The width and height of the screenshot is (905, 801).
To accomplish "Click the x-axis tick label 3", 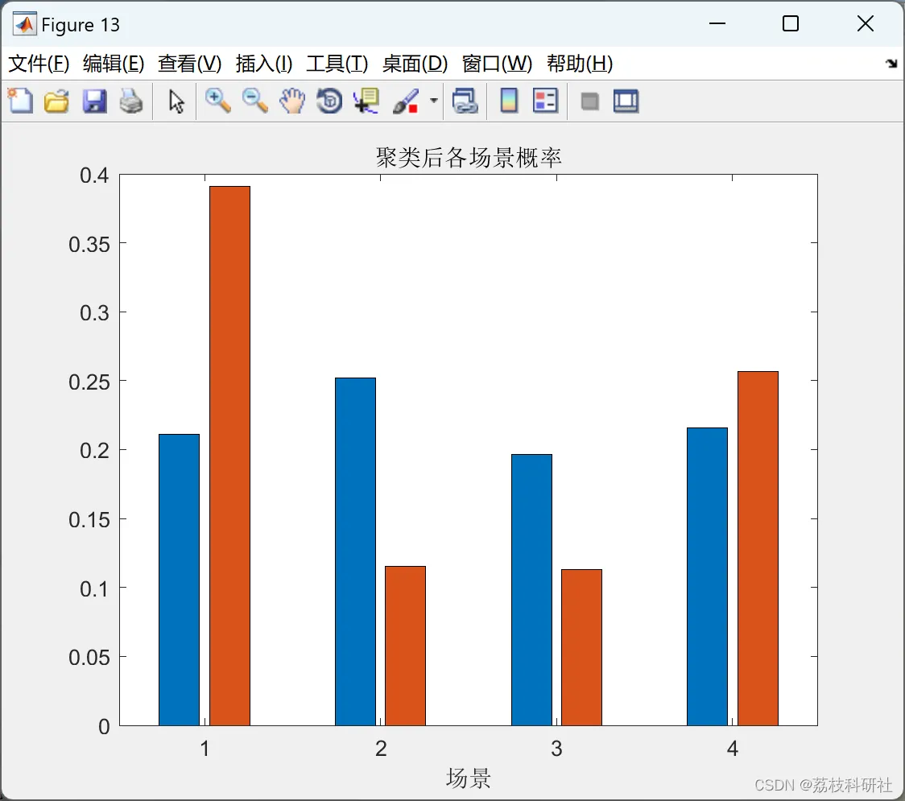I will 556,749.
